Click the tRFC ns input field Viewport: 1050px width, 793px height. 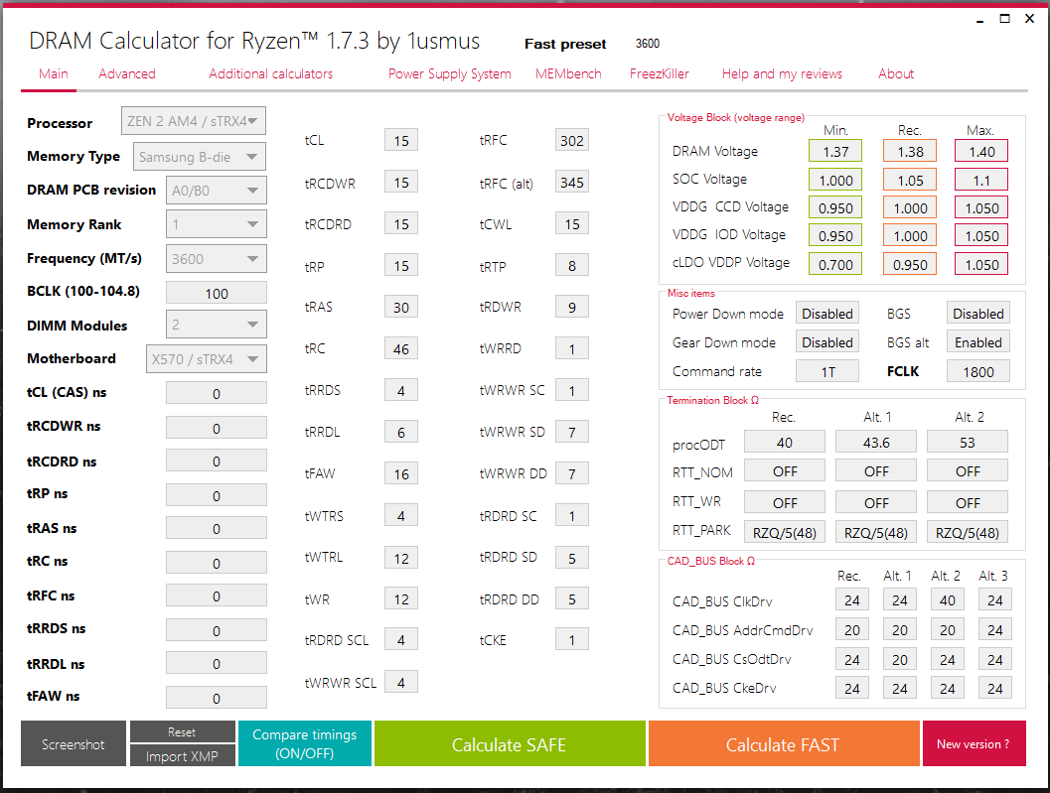[x=217, y=595]
